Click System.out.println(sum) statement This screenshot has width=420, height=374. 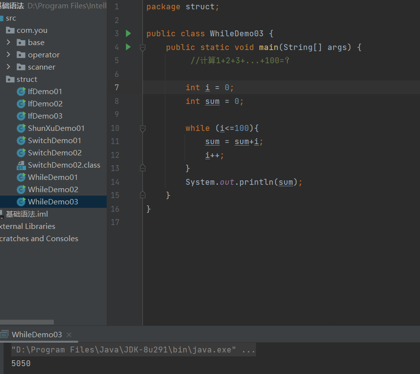pos(244,182)
